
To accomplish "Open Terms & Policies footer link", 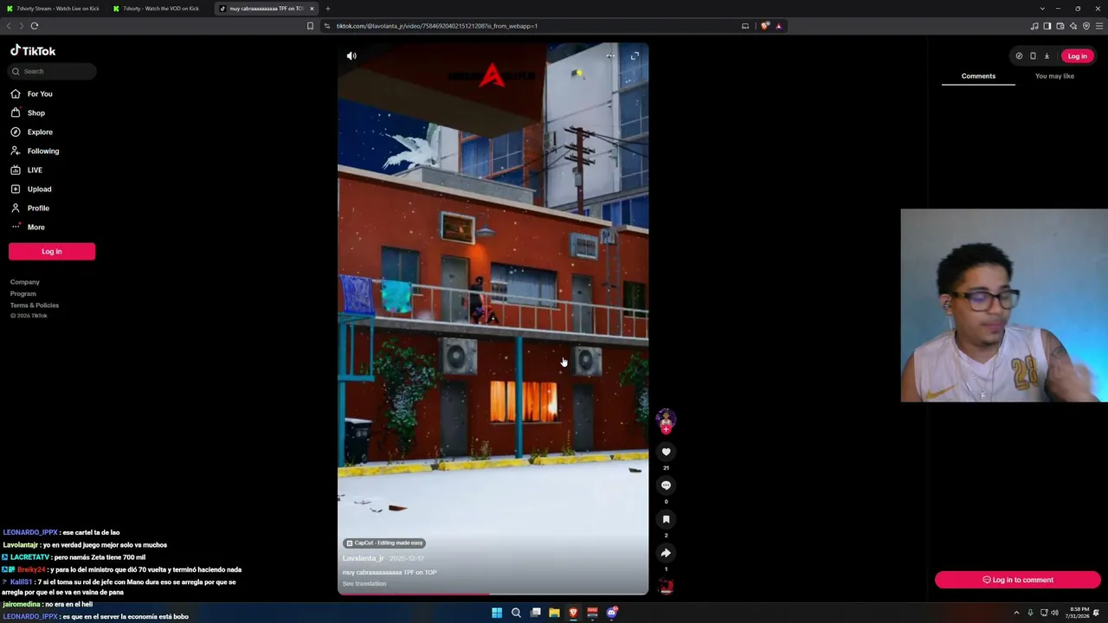I will point(35,305).
